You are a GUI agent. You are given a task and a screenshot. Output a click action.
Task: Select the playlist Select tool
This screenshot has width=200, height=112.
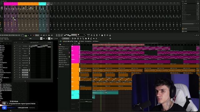(73, 41)
